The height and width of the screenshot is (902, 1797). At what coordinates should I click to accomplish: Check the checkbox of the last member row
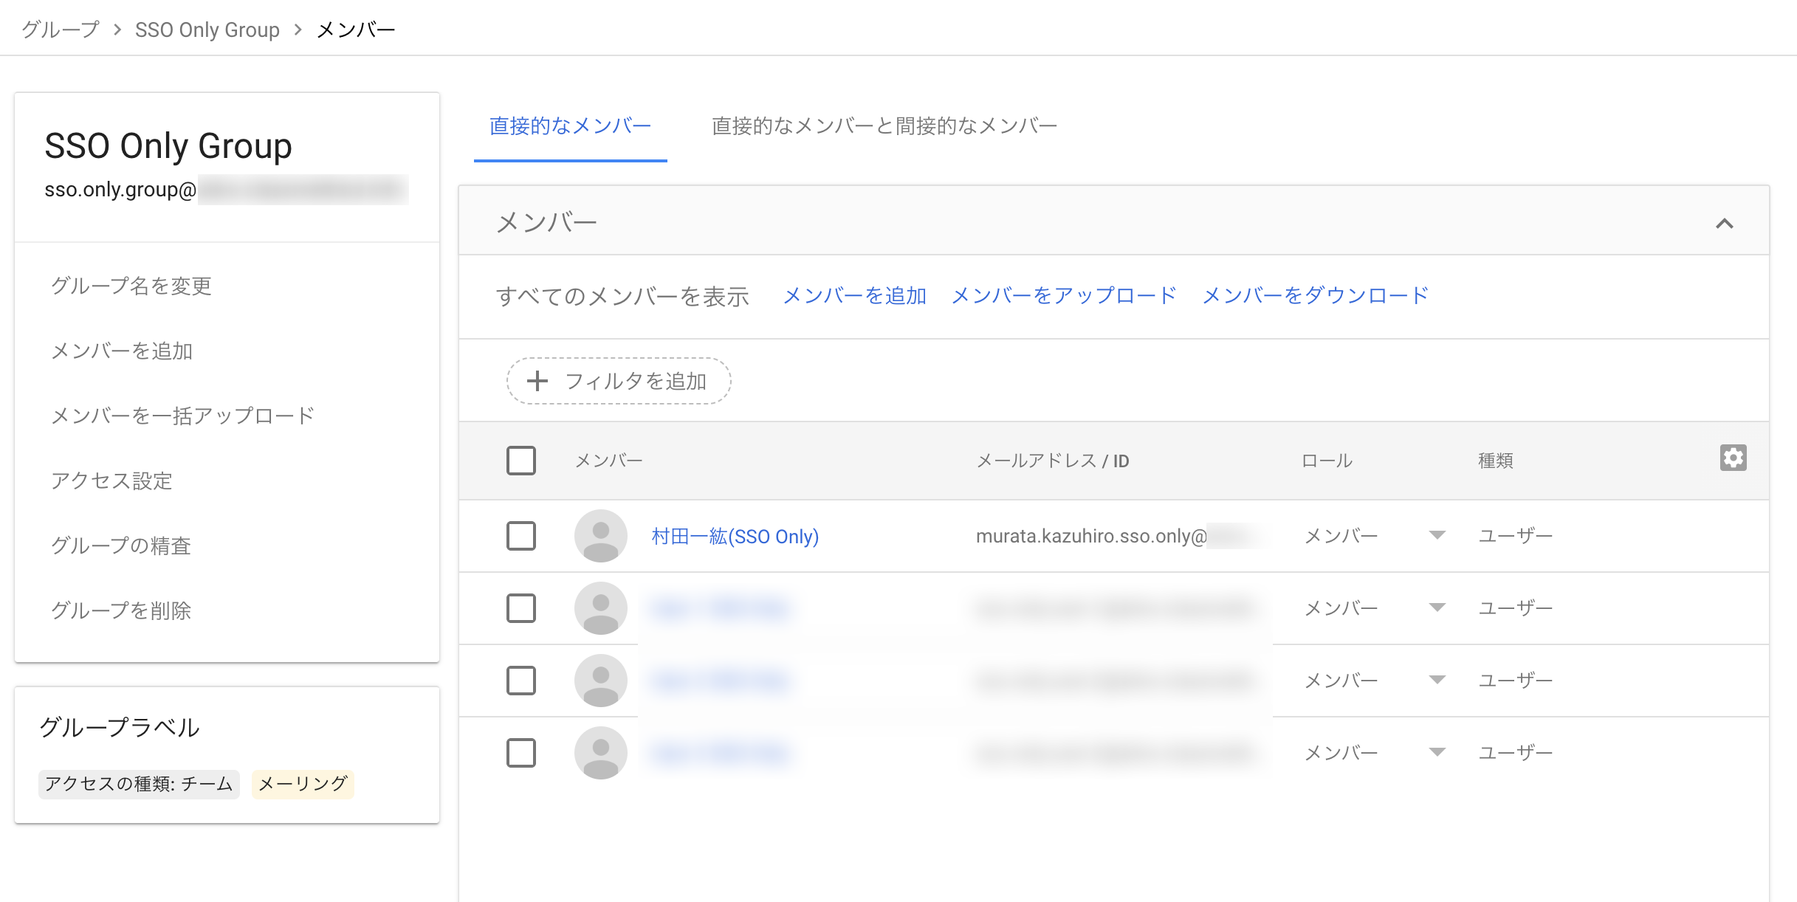520,752
